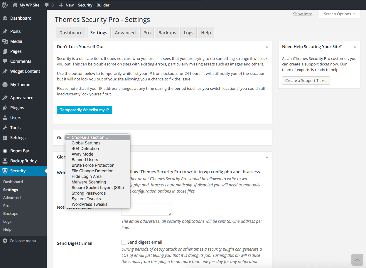366x268 pixels.
Task: Choose Malware Scanning option
Action: point(98,182)
